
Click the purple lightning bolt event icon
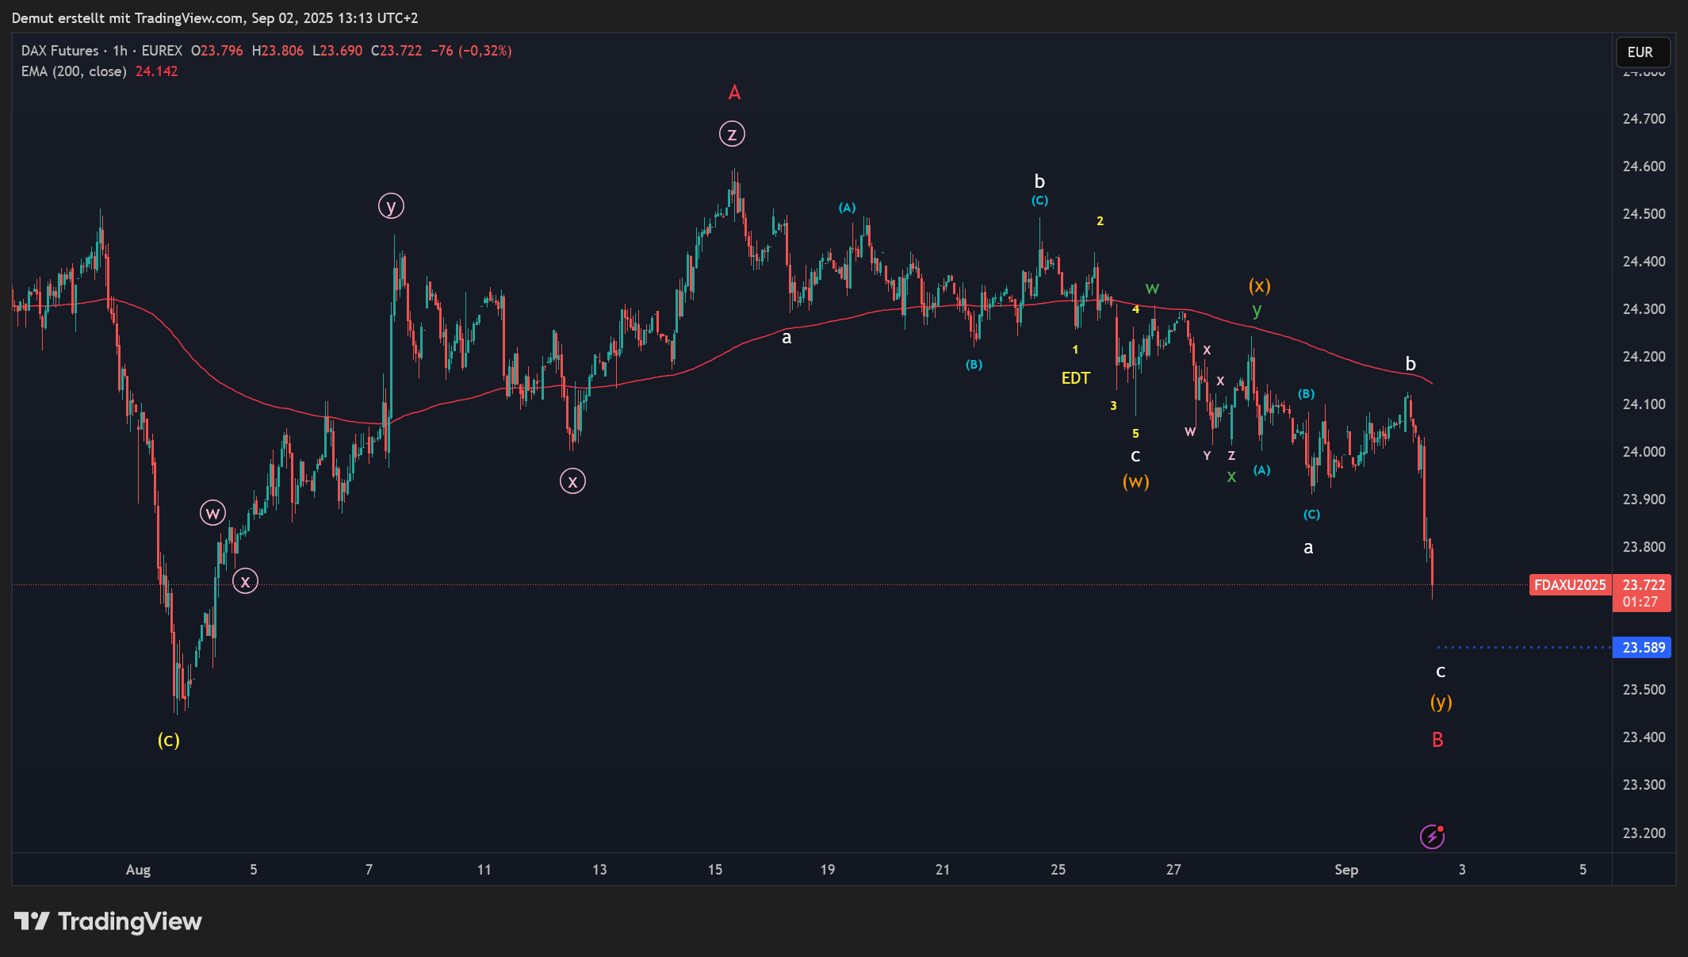(x=1432, y=836)
